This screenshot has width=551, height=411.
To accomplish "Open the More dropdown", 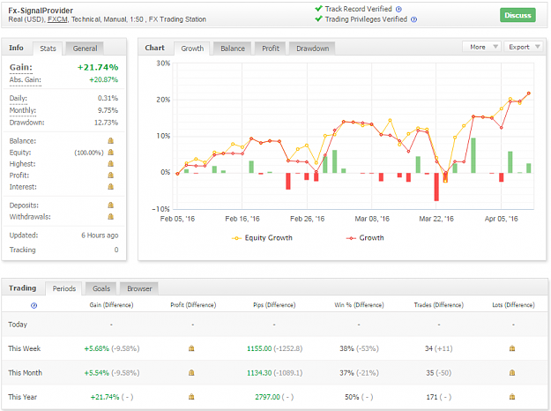I will pyautogui.click(x=482, y=47).
